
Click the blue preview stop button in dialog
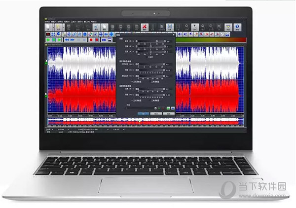pos(173,108)
